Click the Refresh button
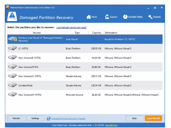The height and width of the screenshot is (128, 171). click(x=16, y=118)
